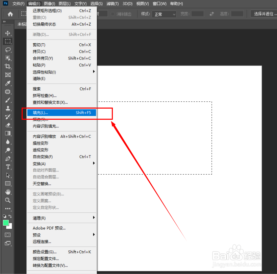Choose 天空替换... menu item

click(62, 184)
